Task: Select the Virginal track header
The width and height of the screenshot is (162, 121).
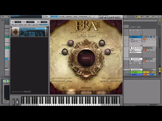Action: coord(136,37)
